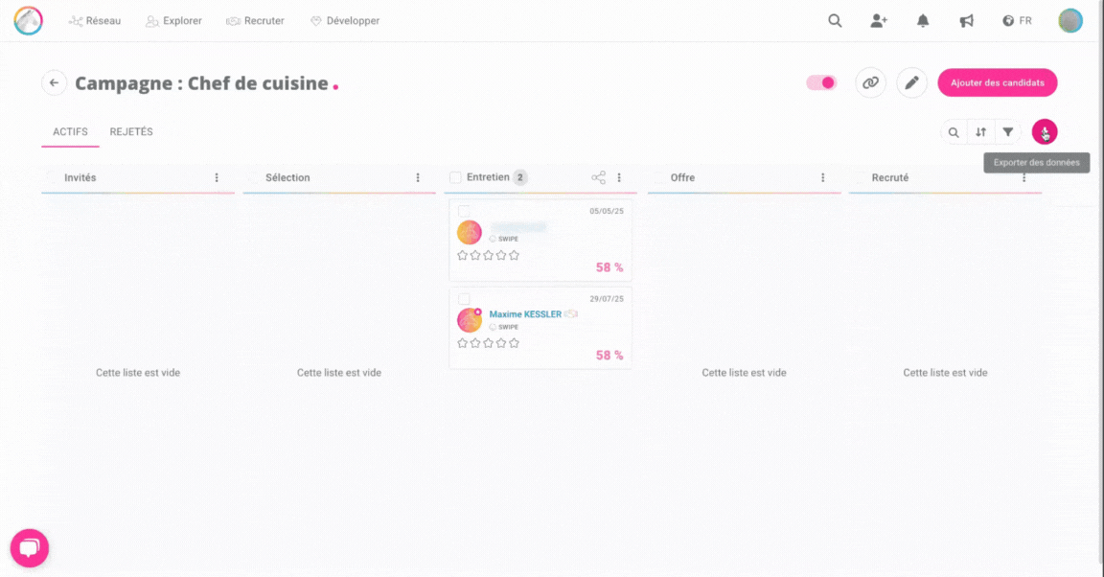This screenshot has width=1104, height=577.
Task: Open the Recruter menu
Action: [x=255, y=21]
